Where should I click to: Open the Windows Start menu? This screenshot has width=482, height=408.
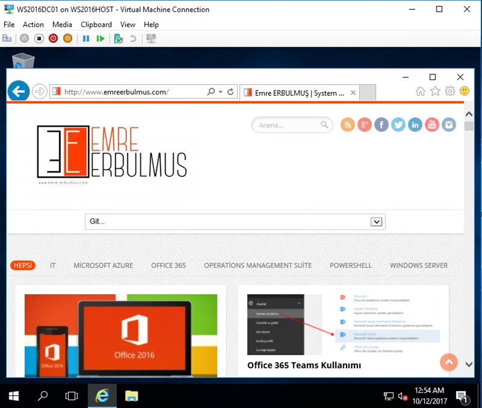tap(13, 396)
